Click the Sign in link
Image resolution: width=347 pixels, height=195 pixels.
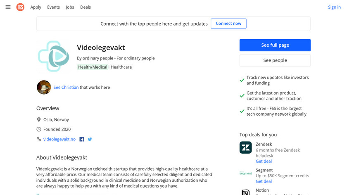[334, 7]
